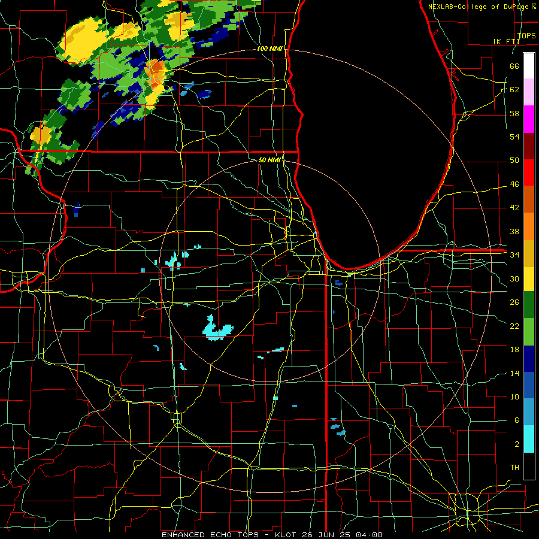The image size is (539, 539).
Task: Click the '46' legend value
Action: [514, 184]
